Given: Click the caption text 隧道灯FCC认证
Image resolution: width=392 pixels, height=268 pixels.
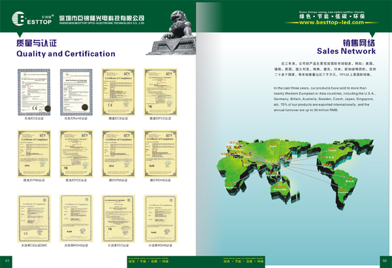Looking at the screenshot, I should [x=160, y=118].
